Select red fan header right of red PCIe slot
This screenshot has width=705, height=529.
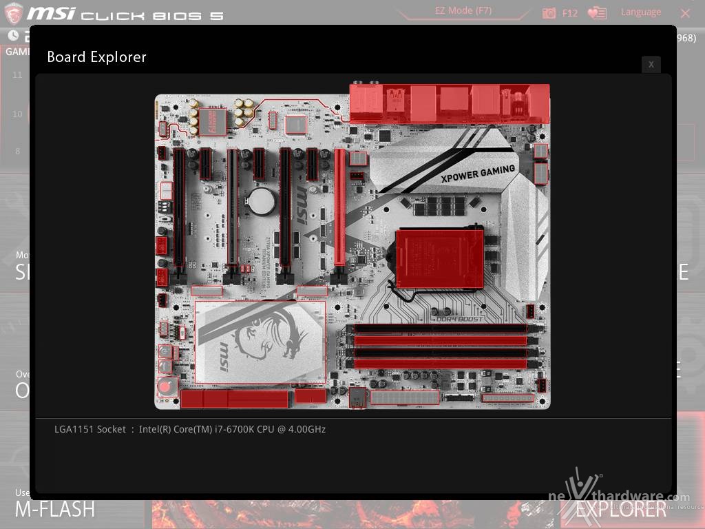pos(357,176)
